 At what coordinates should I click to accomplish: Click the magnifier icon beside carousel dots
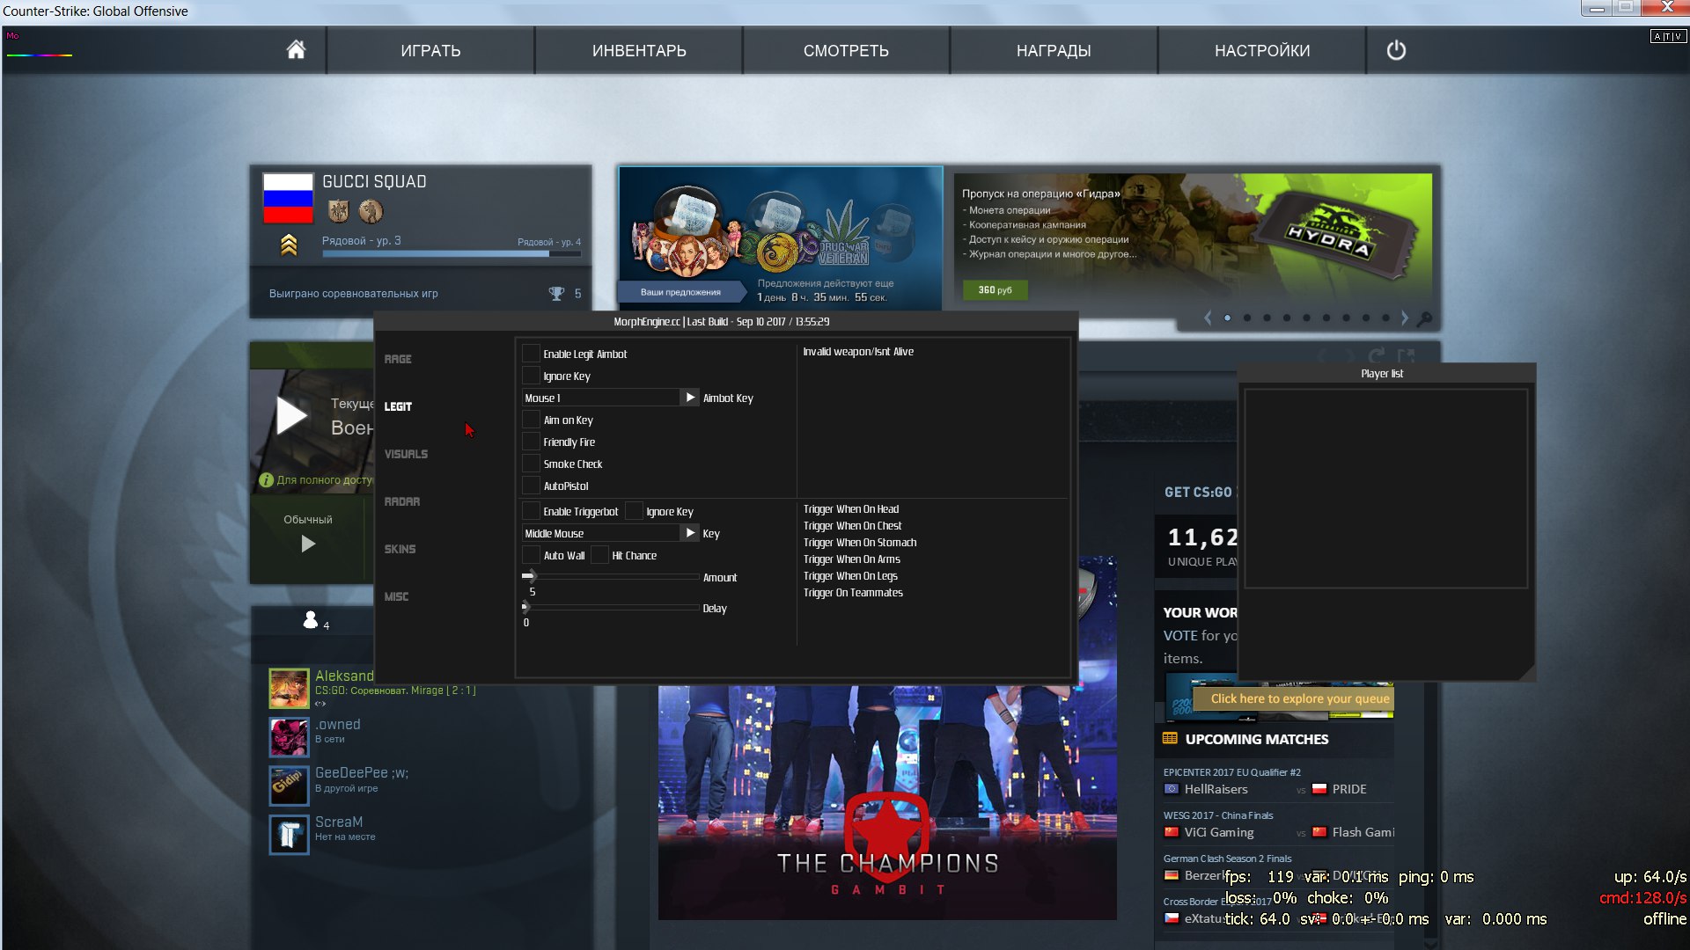pyautogui.click(x=1425, y=318)
